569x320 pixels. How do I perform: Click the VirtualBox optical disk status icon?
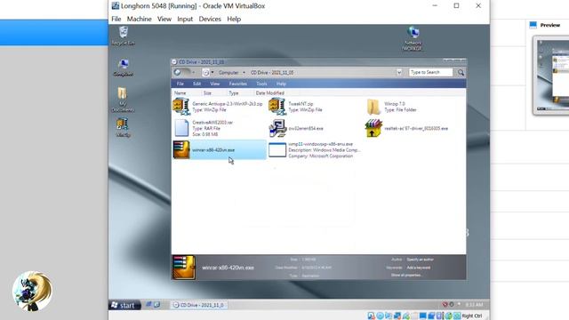click(x=380, y=316)
